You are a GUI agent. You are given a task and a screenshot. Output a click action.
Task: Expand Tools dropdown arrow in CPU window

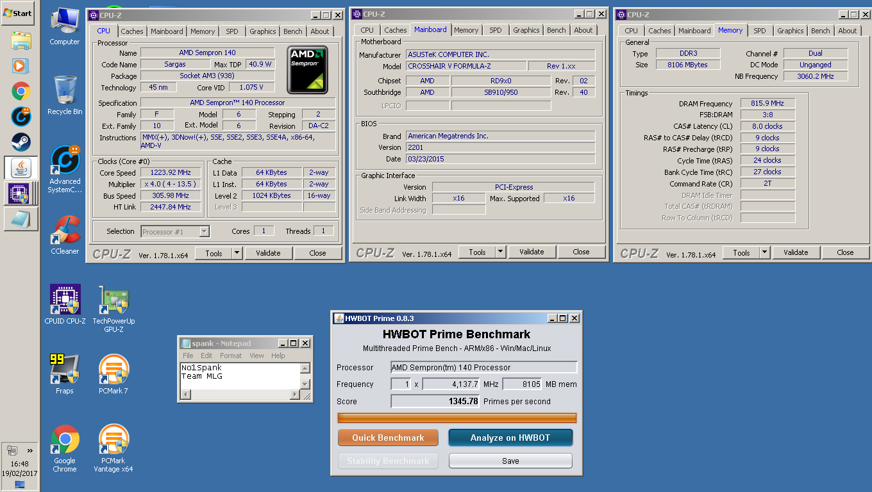(x=237, y=253)
